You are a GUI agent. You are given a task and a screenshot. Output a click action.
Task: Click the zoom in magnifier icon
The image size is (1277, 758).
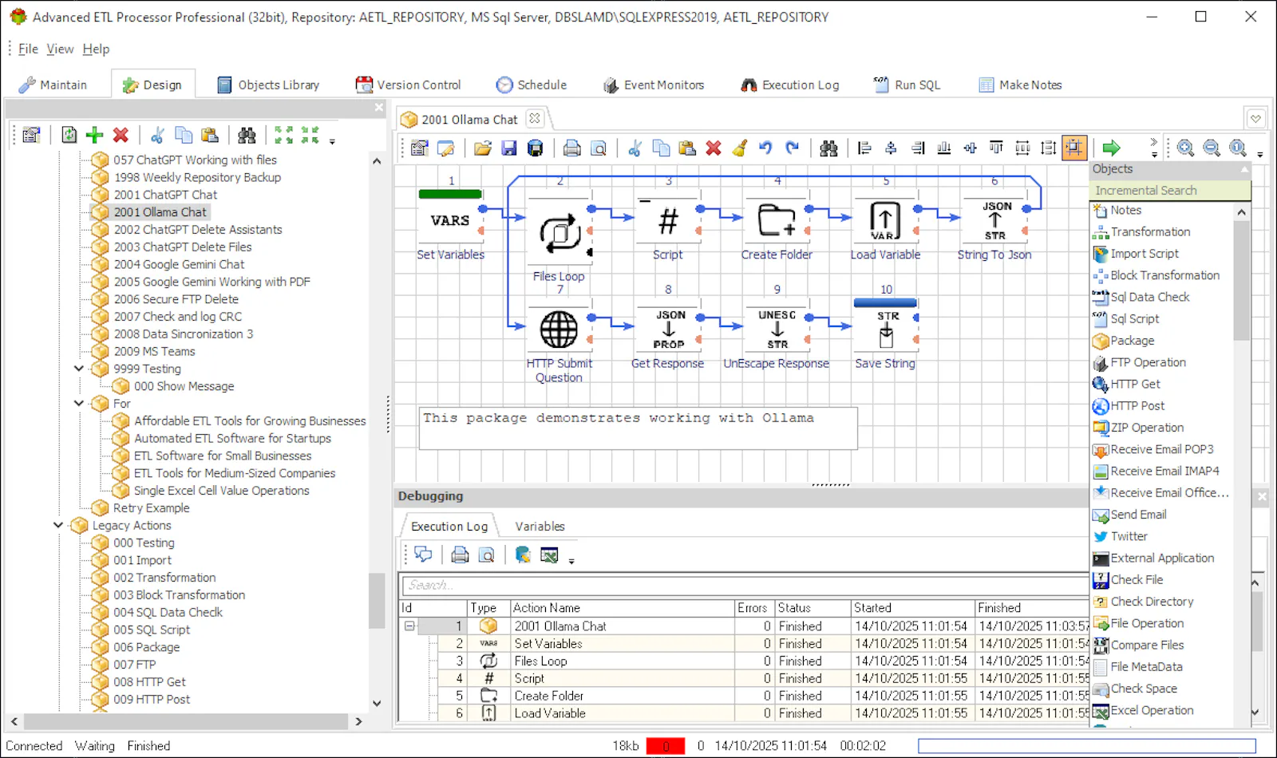click(x=1185, y=148)
